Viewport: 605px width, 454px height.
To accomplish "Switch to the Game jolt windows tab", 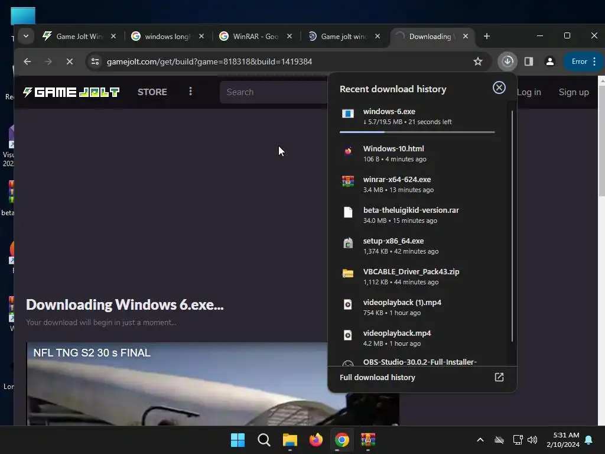I will tap(343, 36).
